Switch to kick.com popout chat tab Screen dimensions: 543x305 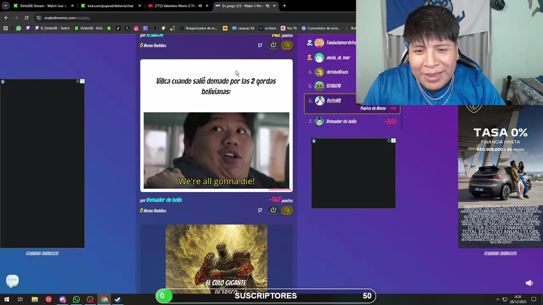[110, 6]
